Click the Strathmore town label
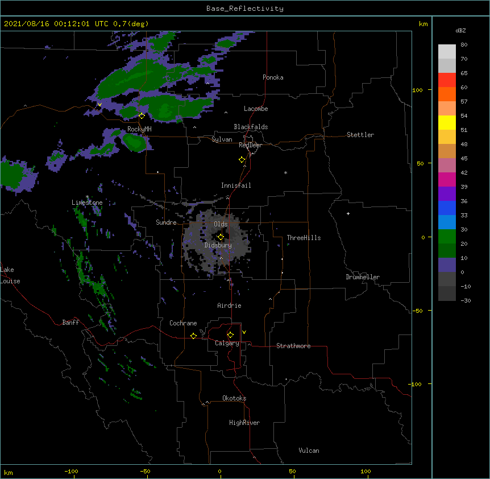490x479 pixels. click(293, 346)
